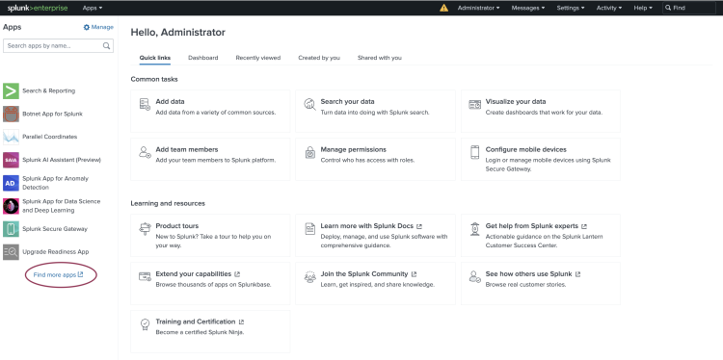This screenshot has height=360, width=723.
Task: Click the Add team members card icon
Action: tap(145, 152)
